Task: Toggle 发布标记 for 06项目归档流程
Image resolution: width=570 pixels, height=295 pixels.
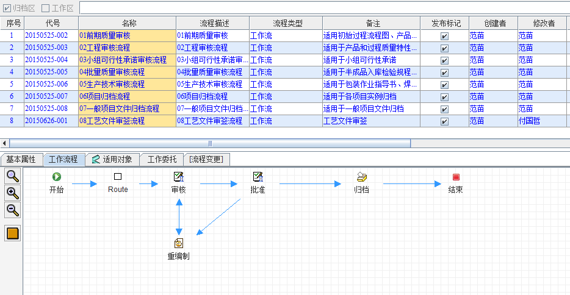Action: pos(444,97)
